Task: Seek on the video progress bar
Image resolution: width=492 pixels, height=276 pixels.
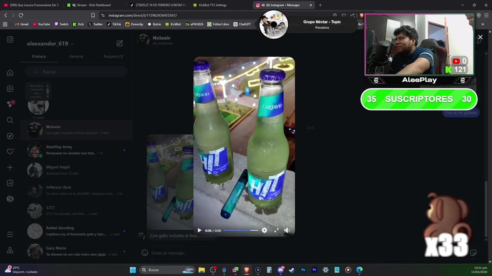Action: click(x=241, y=230)
